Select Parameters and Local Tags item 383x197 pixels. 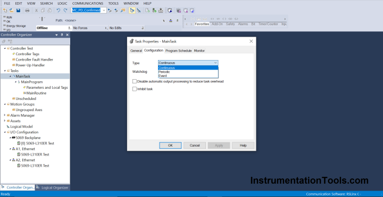click(x=47, y=88)
